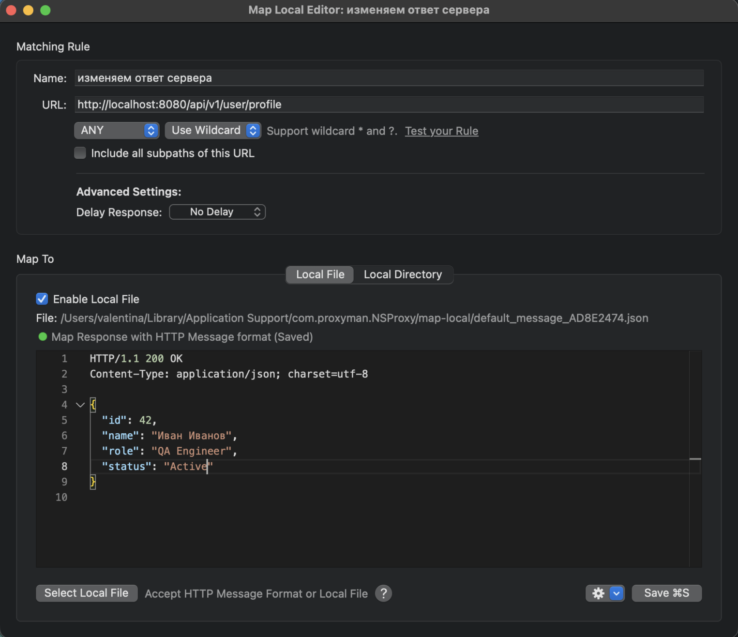The height and width of the screenshot is (637, 738).
Task: Click the Content-Type header line in editor
Action: coord(228,374)
